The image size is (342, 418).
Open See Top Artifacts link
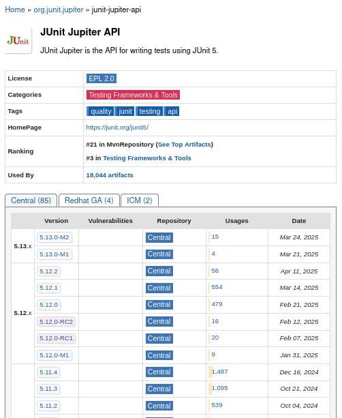coord(185,145)
